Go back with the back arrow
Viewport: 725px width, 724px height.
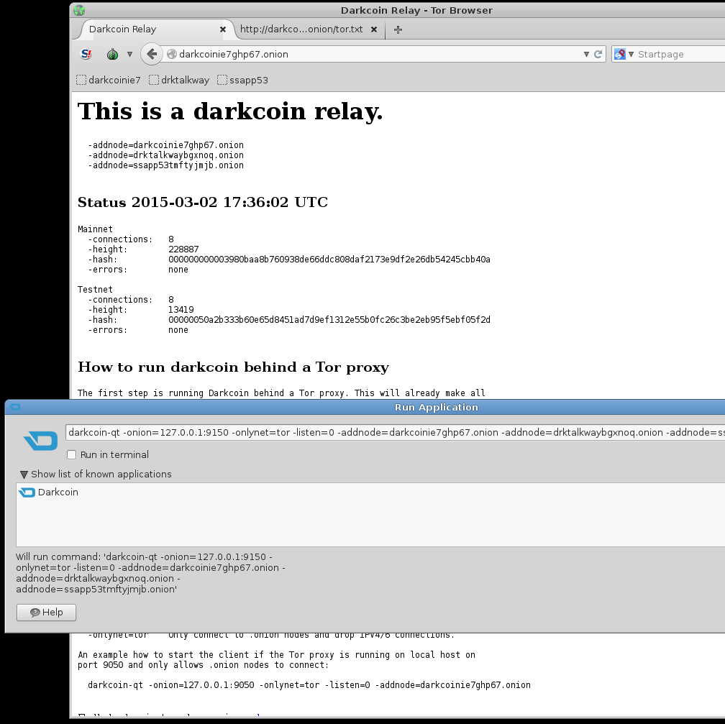(152, 54)
